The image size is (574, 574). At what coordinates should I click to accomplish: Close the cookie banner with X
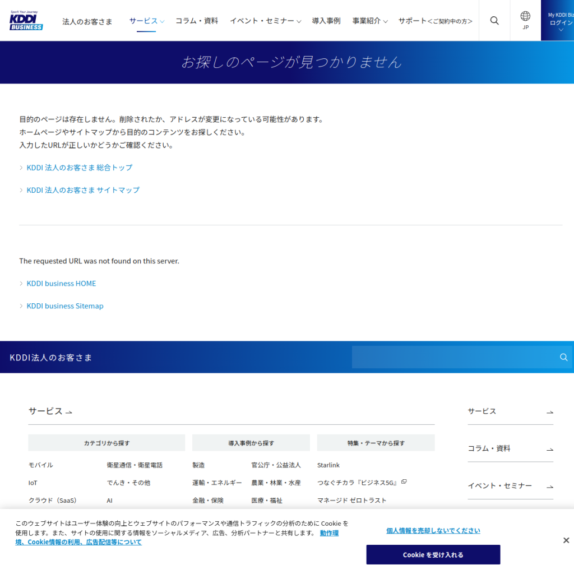(566, 540)
